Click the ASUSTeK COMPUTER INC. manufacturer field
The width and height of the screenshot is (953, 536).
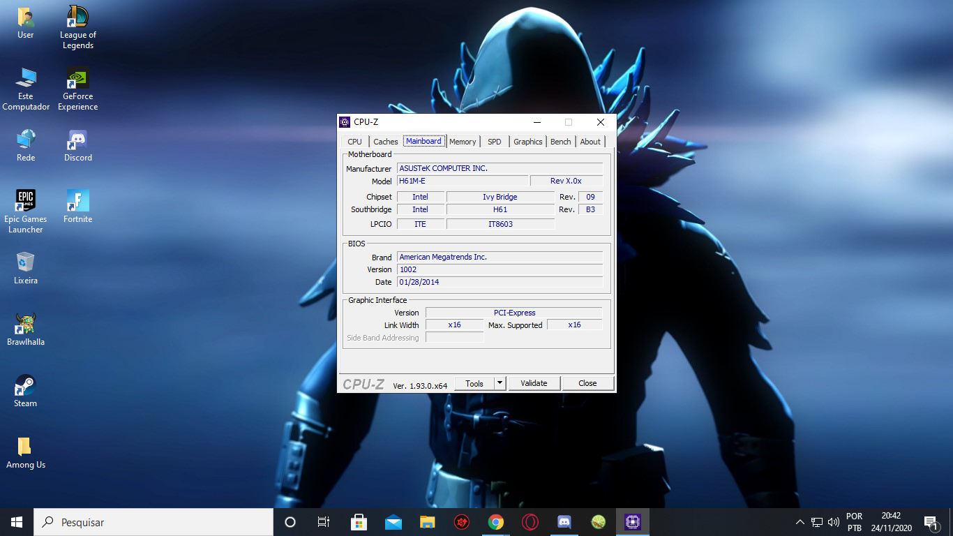[500, 169]
